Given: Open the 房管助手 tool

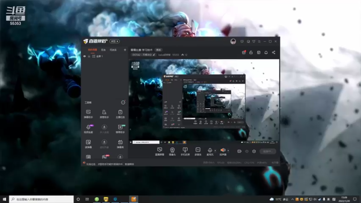Looking at the screenshot, I should click(104, 114).
